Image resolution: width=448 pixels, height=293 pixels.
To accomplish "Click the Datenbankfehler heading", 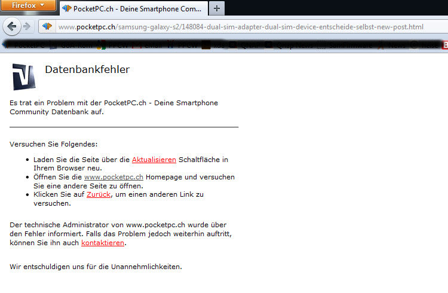I will click(87, 69).
